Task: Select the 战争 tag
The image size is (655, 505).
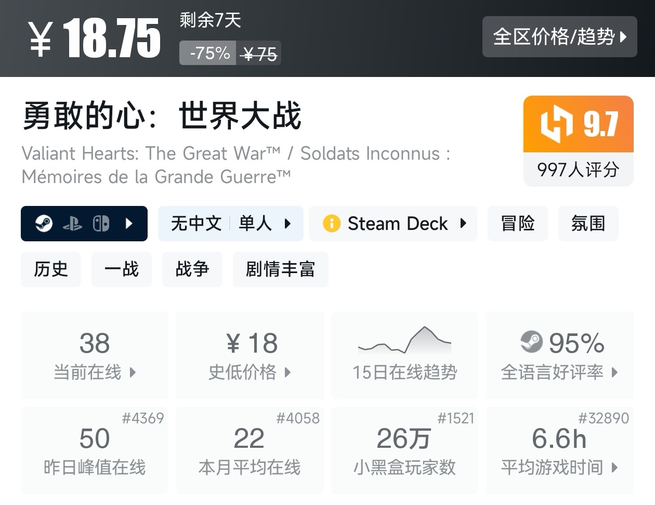Action: 192,269
